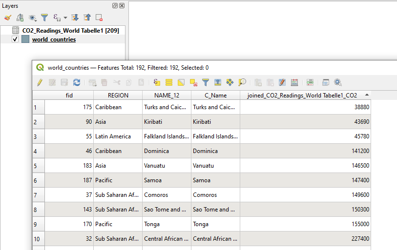The image size is (397, 250).
Task: Click the joined CO2 column header
Action: (302, 96)
